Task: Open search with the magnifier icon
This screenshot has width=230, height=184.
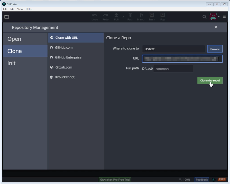Action: [x=204, y=17]
